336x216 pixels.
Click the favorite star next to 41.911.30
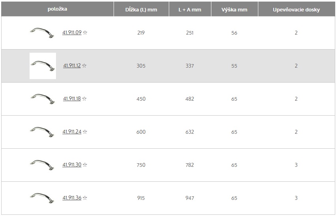(85, 165)
